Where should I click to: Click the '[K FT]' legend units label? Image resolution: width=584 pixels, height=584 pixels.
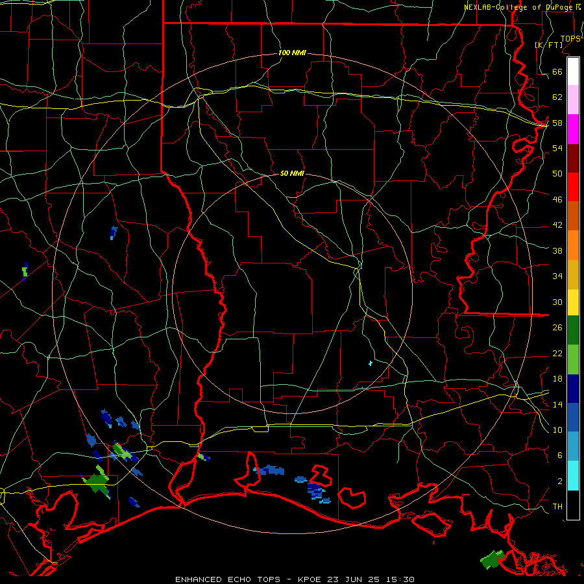548,45
